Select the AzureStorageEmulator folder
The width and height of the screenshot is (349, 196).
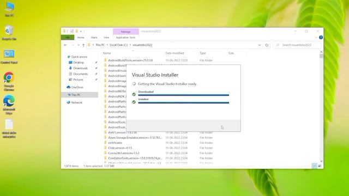tap(135, 138)
